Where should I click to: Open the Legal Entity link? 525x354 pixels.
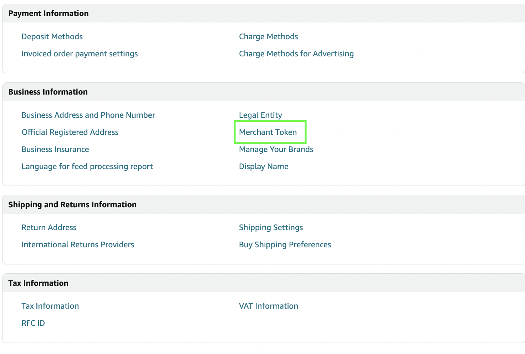click(x=260, y=115)
